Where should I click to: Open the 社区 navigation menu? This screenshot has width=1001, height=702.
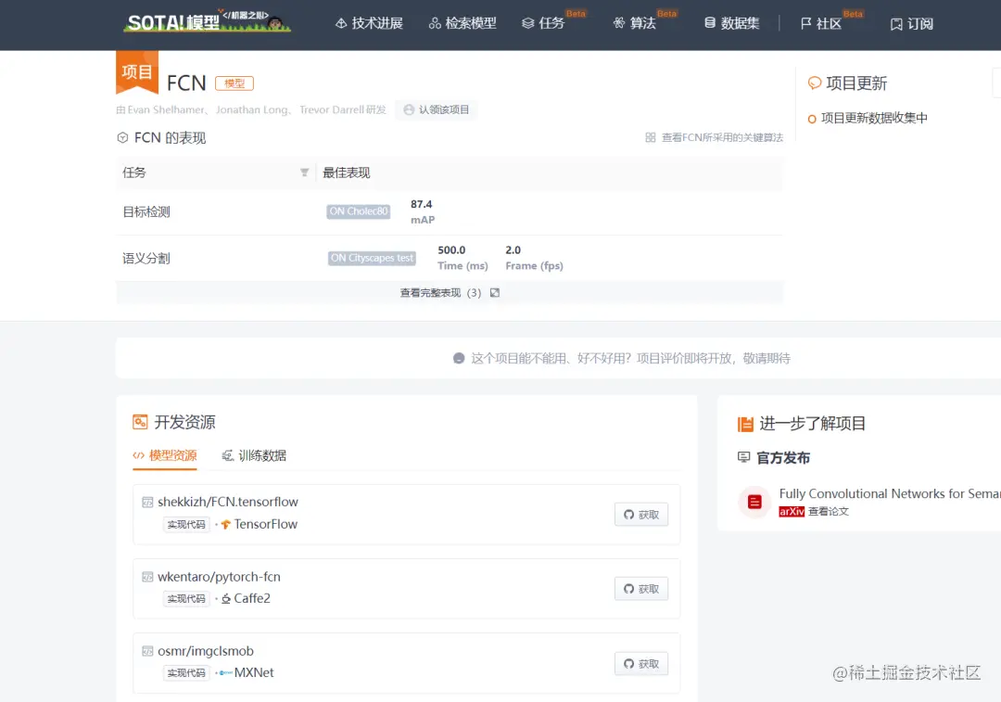tap(825, 23)
